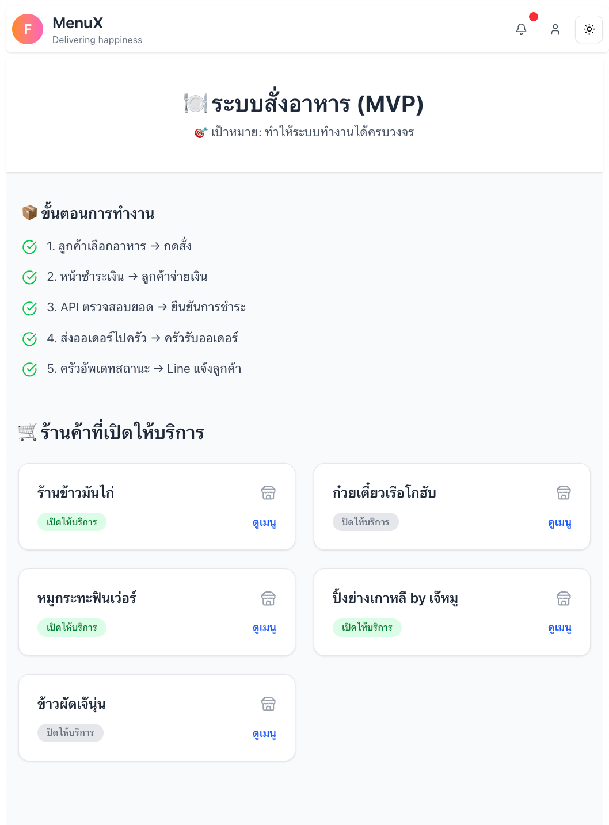Click the green เปิดให้บริการ badge on ร้านข้าวมันไก่
The width and height of the screenshot is (609, 825).
[72, 522]
